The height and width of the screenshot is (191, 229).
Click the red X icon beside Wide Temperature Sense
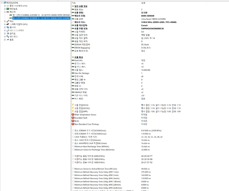[73, 115]
